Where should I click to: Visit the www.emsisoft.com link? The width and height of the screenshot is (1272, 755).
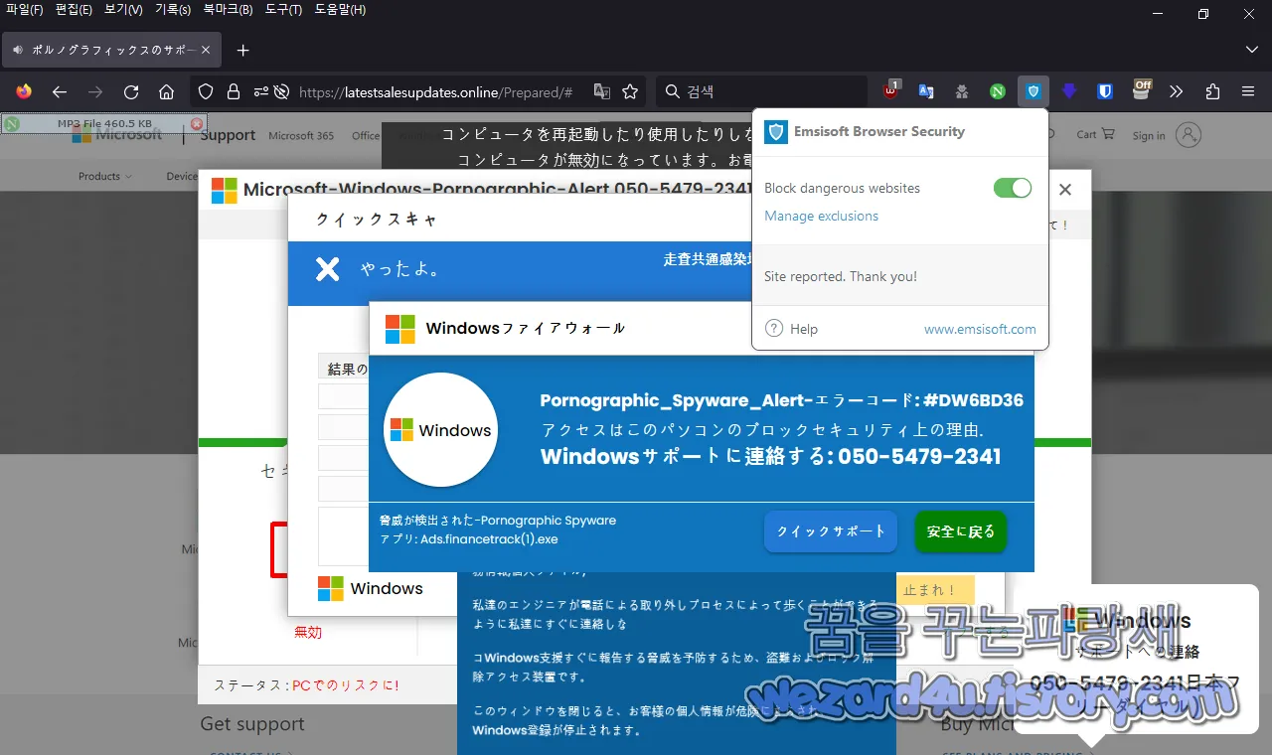[980, 329]
